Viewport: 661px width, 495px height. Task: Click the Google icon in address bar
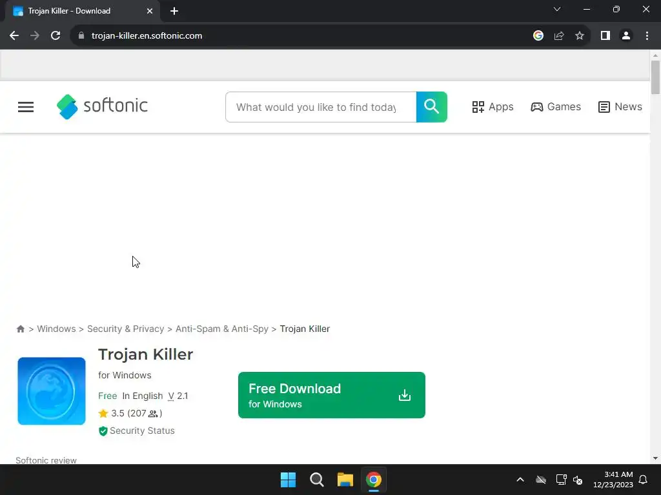coord(538,36)
